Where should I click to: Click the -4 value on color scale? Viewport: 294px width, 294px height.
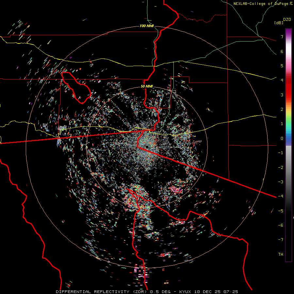281,196
